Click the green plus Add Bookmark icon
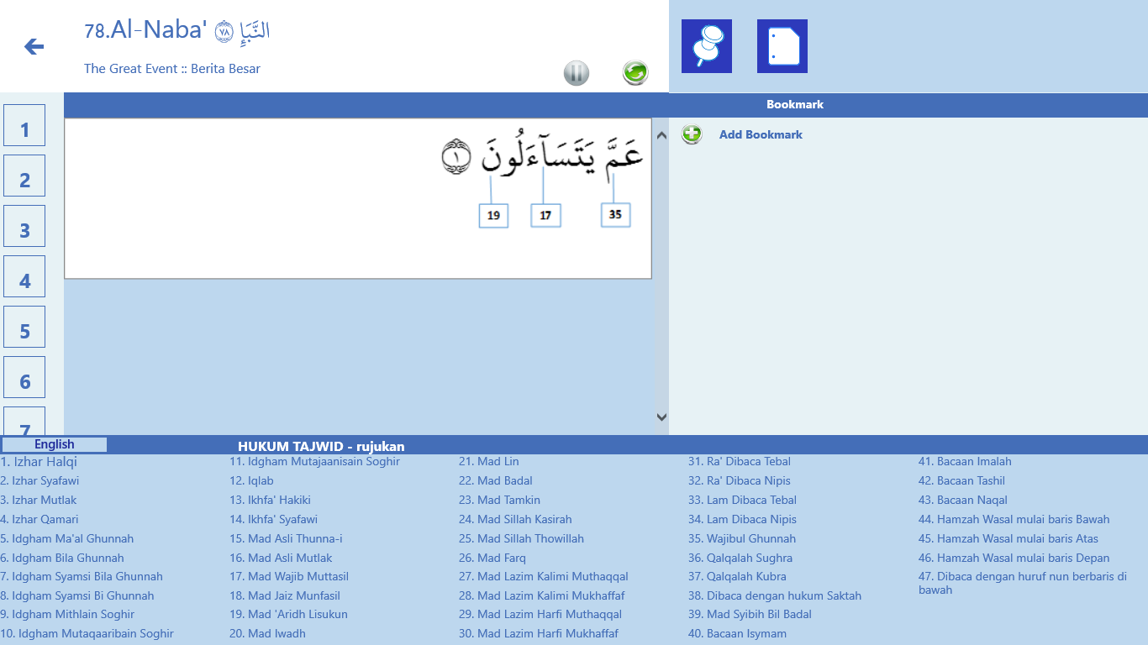This screenshot has height=645, width=1148. point(691,134)
